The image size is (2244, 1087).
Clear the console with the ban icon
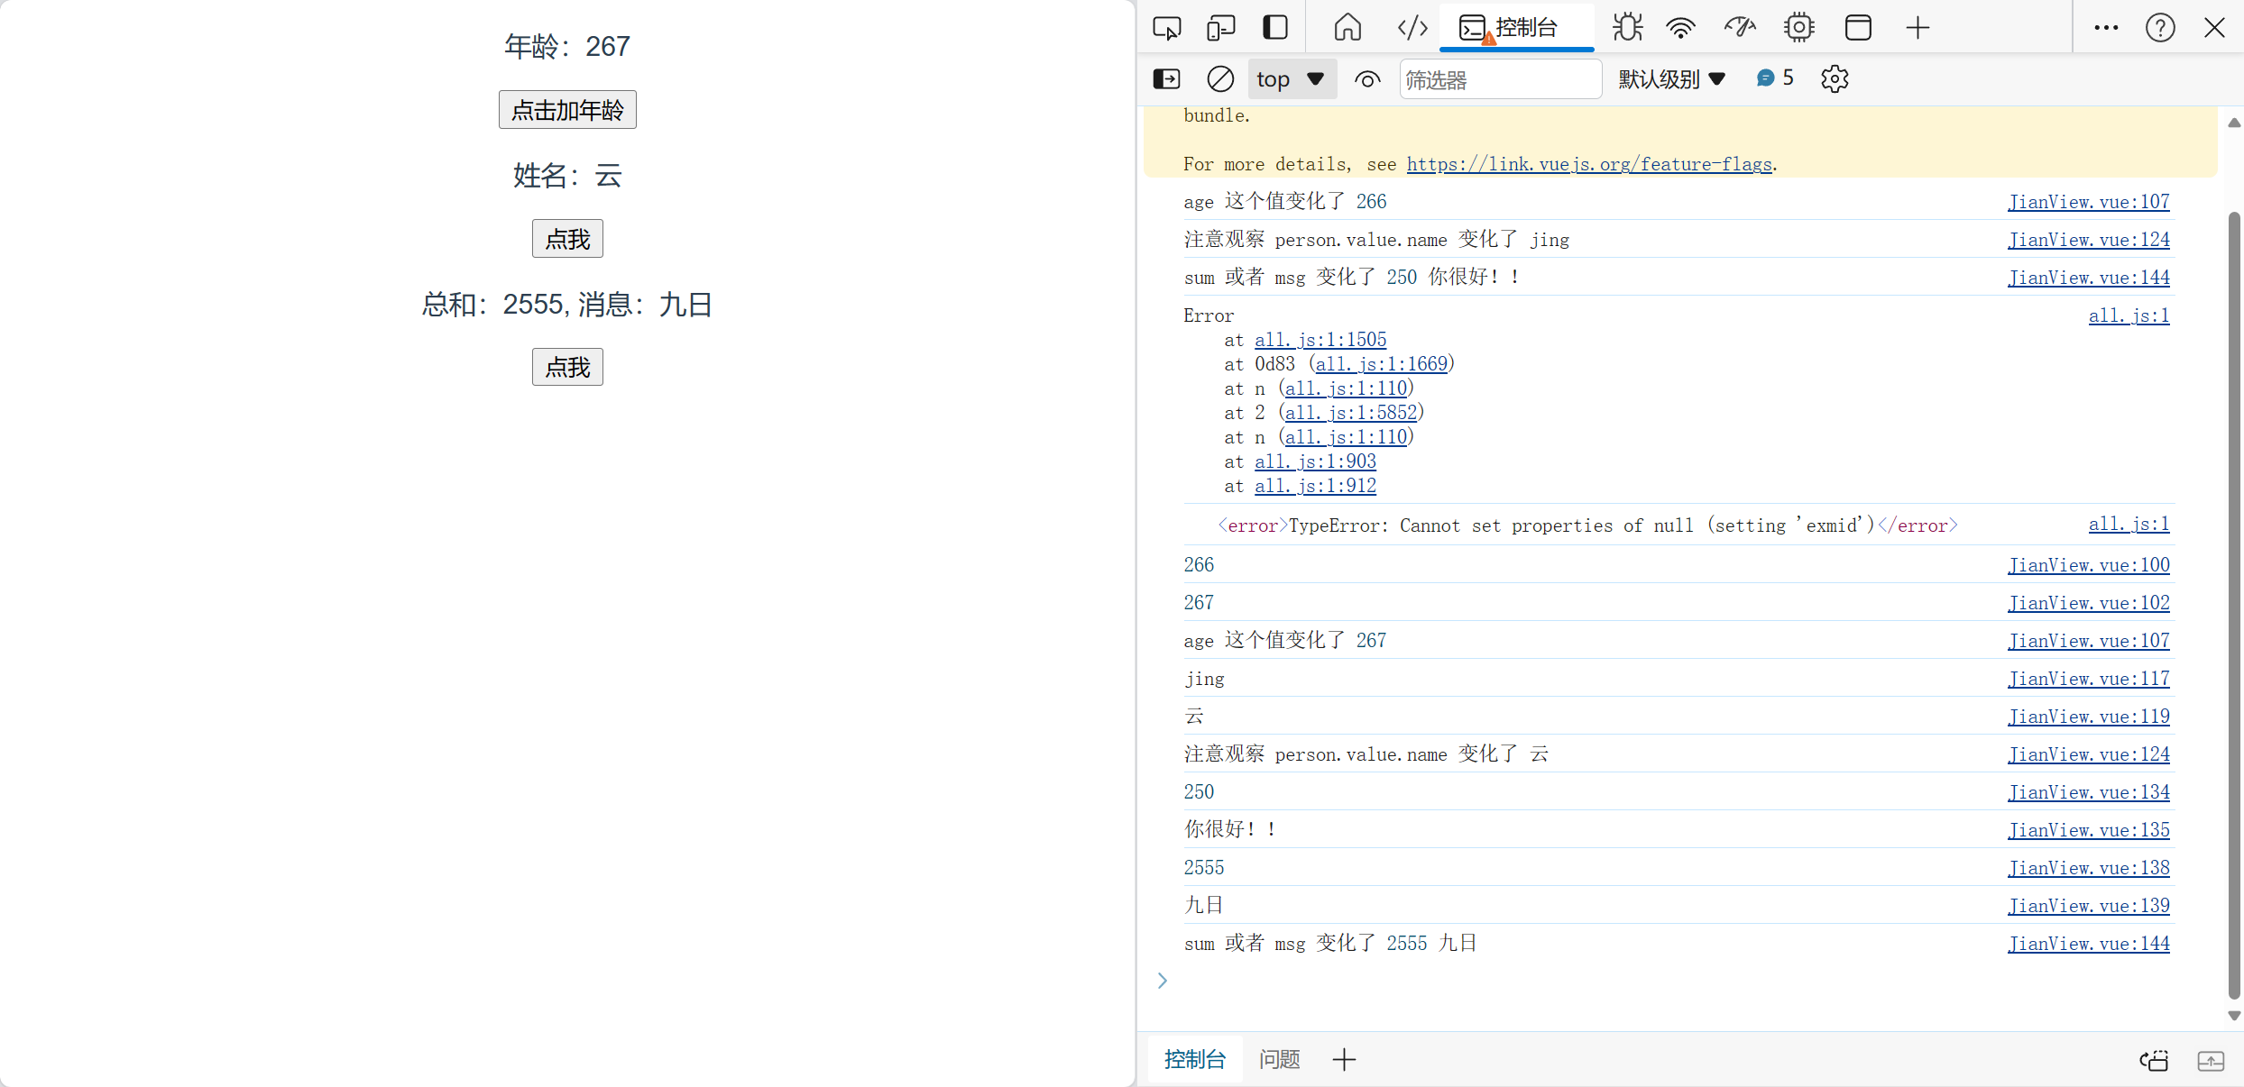click(x=1220, y=79)
